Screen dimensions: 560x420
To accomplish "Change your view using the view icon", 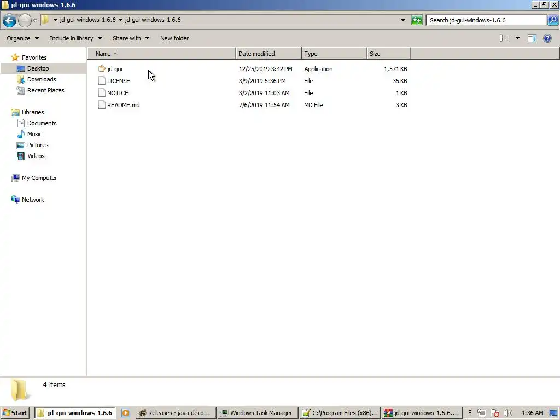I will pos(504,38).
